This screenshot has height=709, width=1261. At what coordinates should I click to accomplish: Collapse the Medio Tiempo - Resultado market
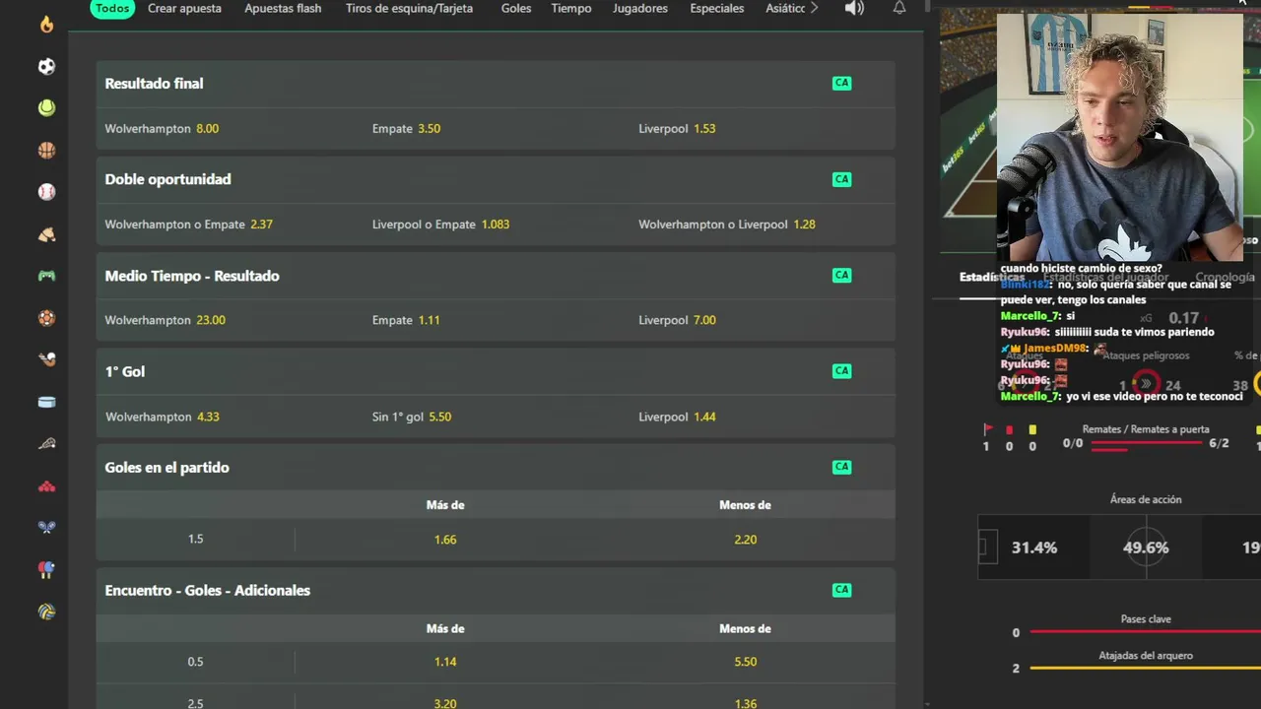click(496, 276)
